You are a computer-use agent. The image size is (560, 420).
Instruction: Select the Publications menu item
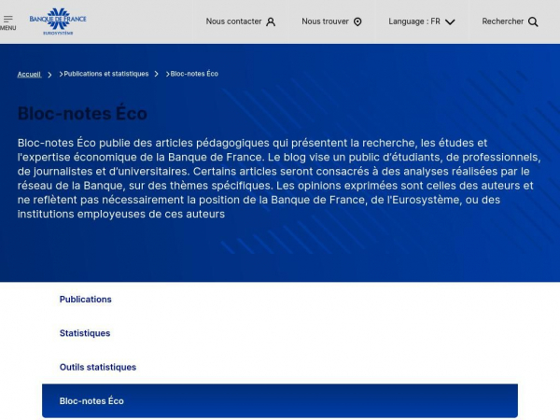click(85, 300)
